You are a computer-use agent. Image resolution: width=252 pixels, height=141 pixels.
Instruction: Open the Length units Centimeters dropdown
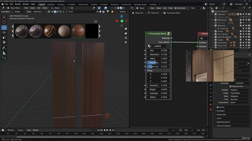239,93
